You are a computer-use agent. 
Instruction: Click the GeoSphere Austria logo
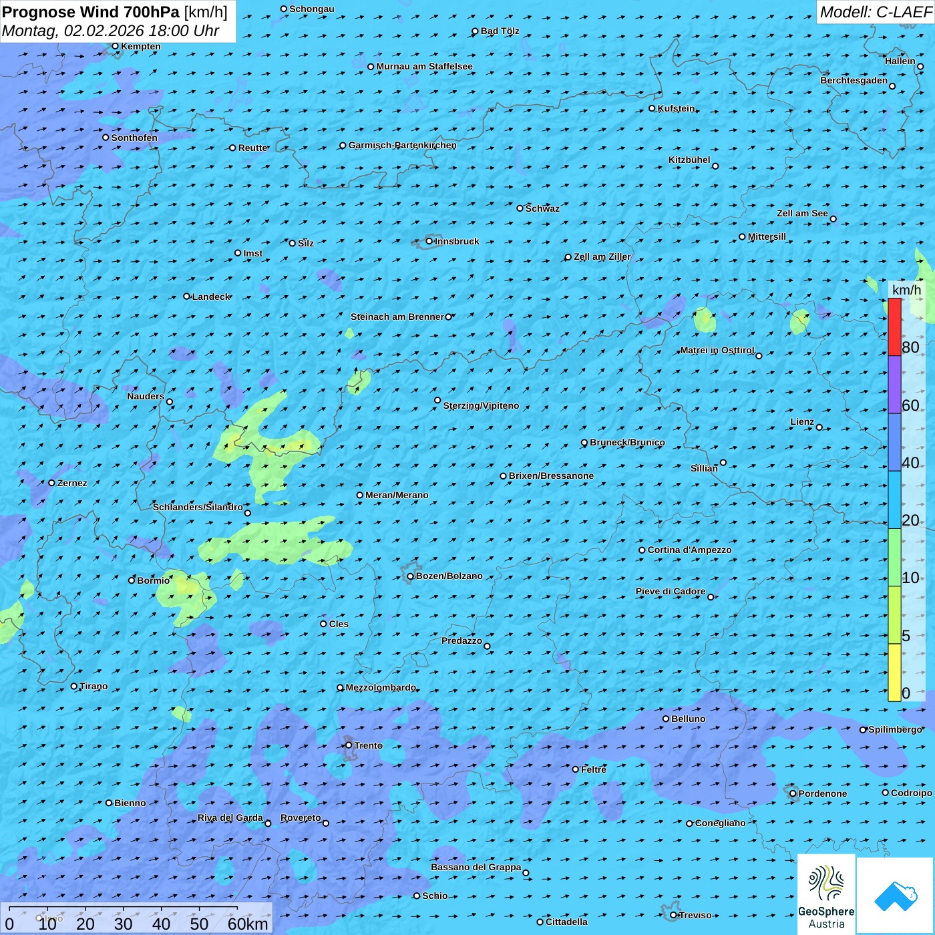coord(826,894)
